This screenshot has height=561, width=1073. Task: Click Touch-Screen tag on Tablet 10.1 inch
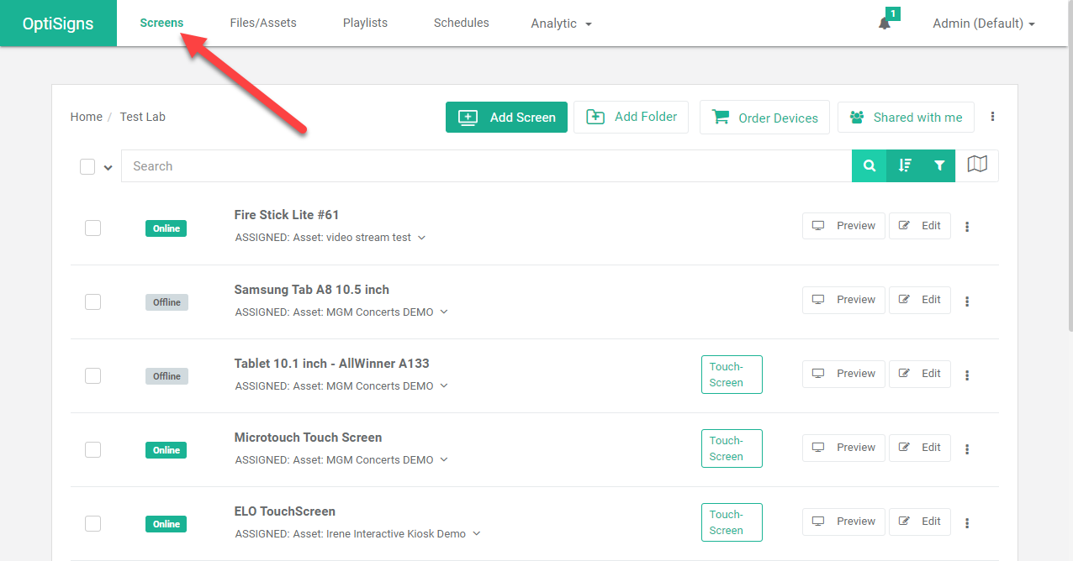tap(732, 375)
